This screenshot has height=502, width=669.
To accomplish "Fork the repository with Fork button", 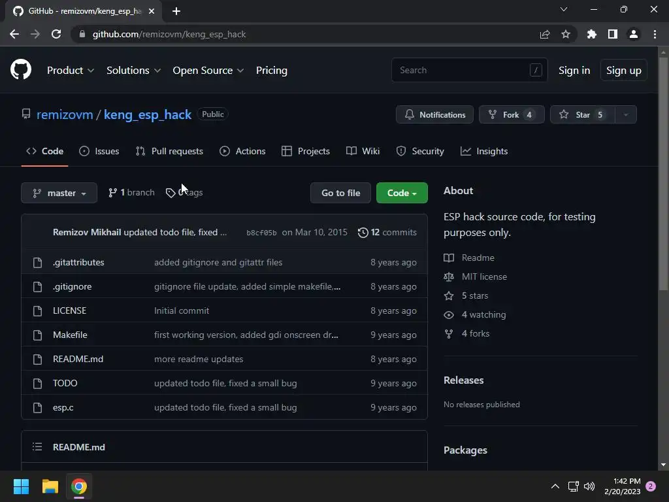I will [x=512, y=115].
